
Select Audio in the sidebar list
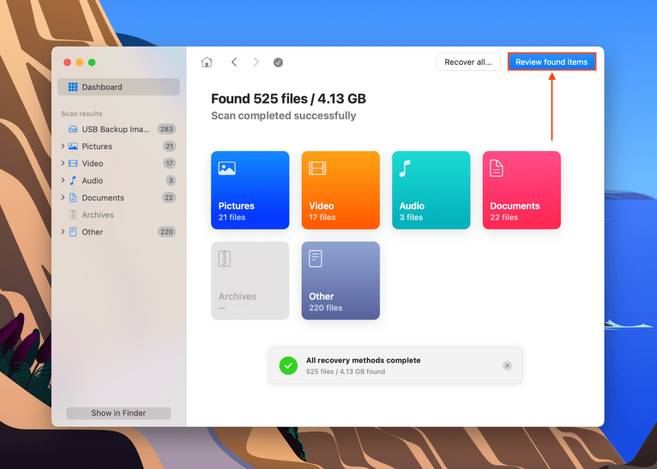(x=118, y=180)
